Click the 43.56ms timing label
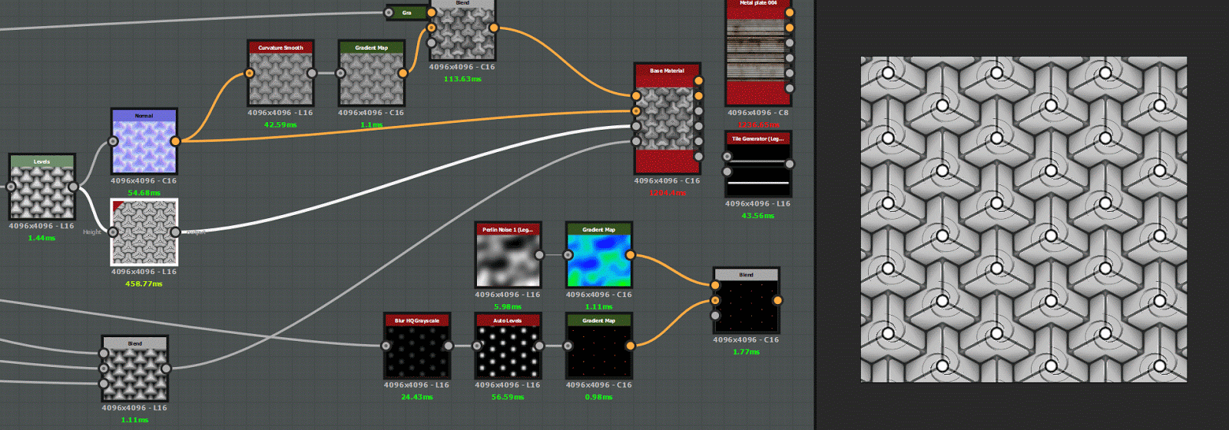This screenshot has height=430, width=1229. click(757, 216)
